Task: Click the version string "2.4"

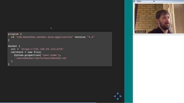Action: pyautogui.click(x=91, y=37)
